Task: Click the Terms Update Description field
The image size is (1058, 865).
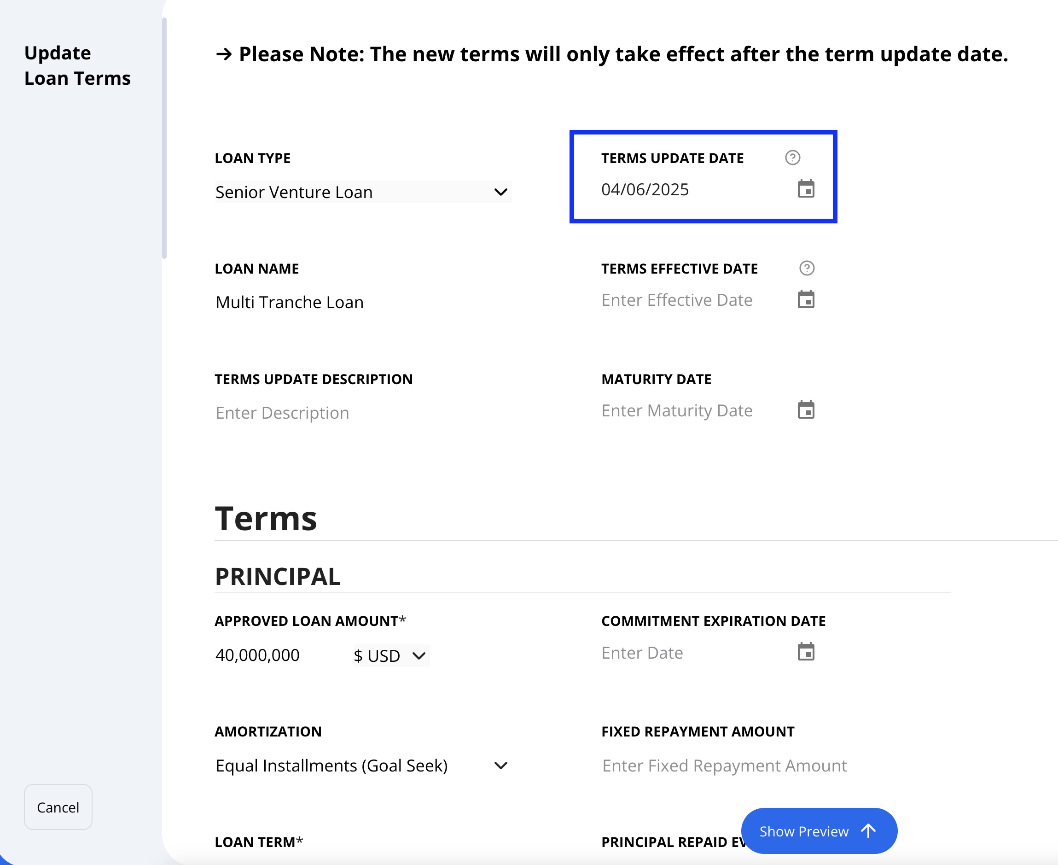Action: (x=363, y=413)
